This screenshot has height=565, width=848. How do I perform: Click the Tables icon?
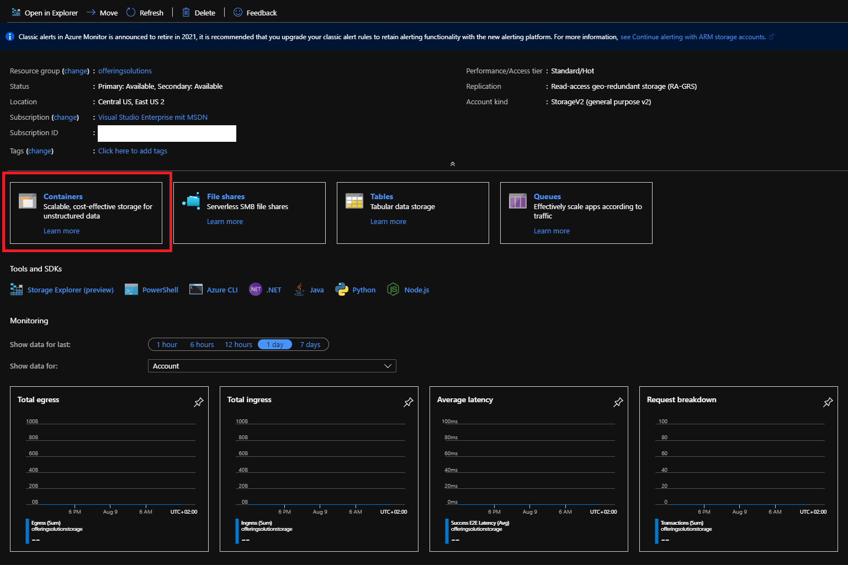pos(354,201)
